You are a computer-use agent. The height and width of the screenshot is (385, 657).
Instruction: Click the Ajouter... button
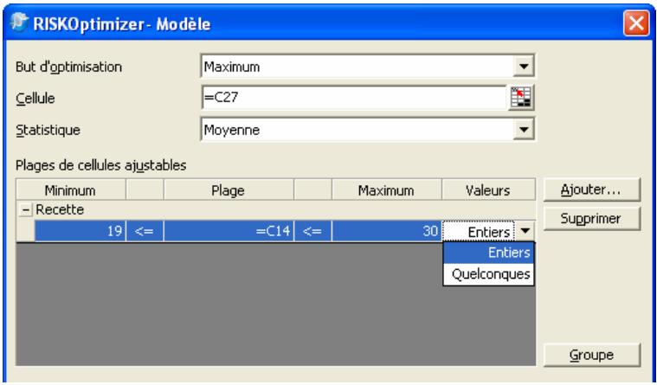[591, 189]
